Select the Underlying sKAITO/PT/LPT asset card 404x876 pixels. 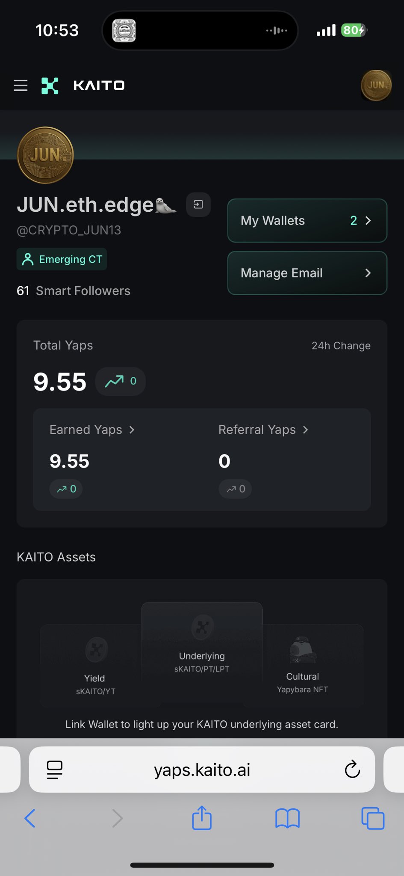(x=202, y=642)
